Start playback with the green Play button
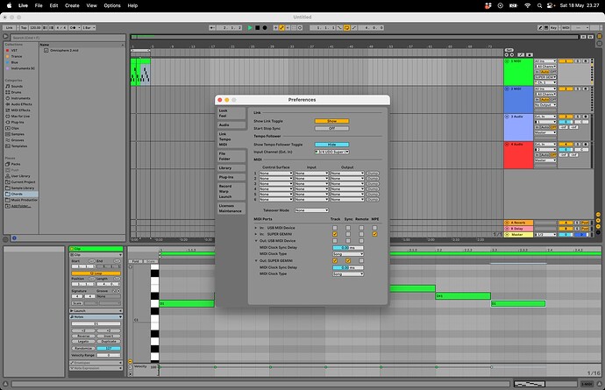The height and width of the screenshot is (390, 605). click(250, 28)
